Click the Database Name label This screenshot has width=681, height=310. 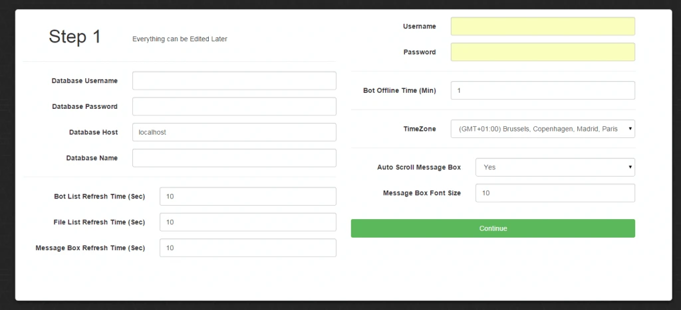[x=92, y=158]
